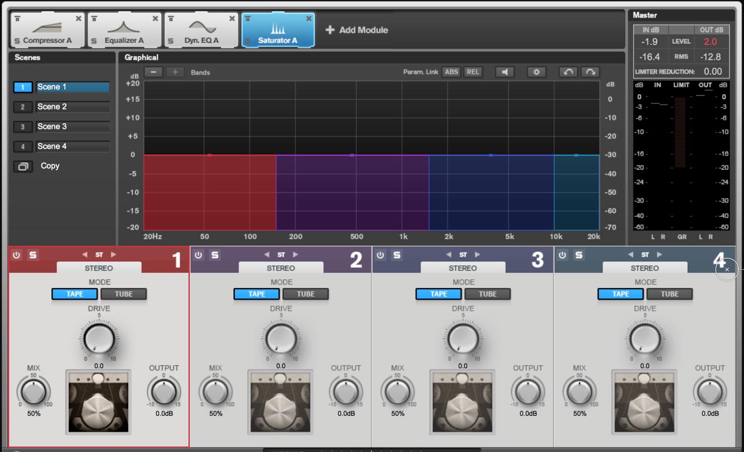Solo the Compressor A module
744x452 pixels.
(17, 41)
